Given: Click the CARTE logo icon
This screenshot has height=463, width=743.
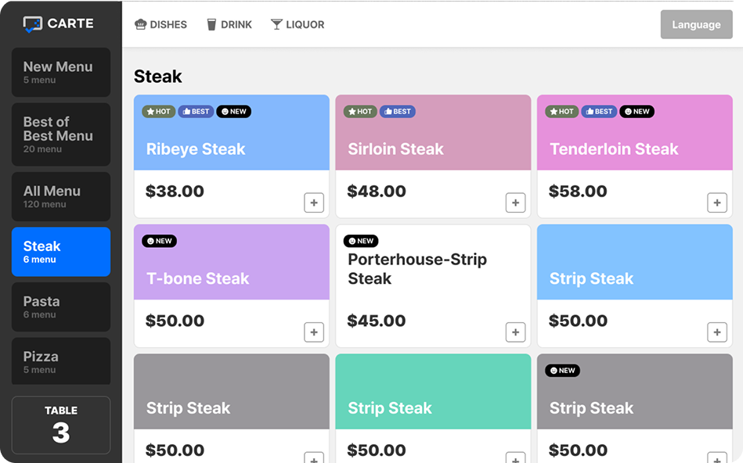Looking at the screenshot, I should [32, 24].
